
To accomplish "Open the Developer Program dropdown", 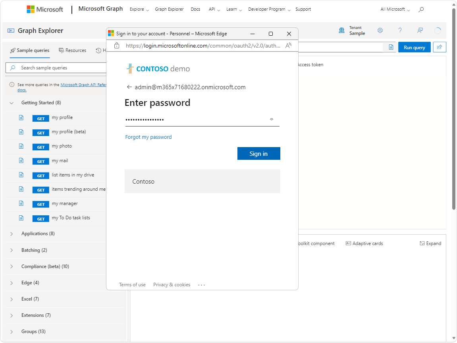I will point(269,9).
